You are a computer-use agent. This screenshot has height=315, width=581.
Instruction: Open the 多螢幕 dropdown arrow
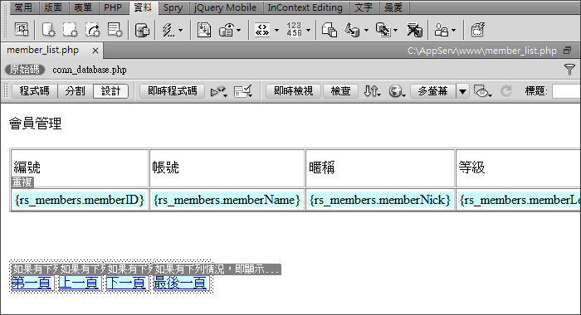click(x=462, y=91)
